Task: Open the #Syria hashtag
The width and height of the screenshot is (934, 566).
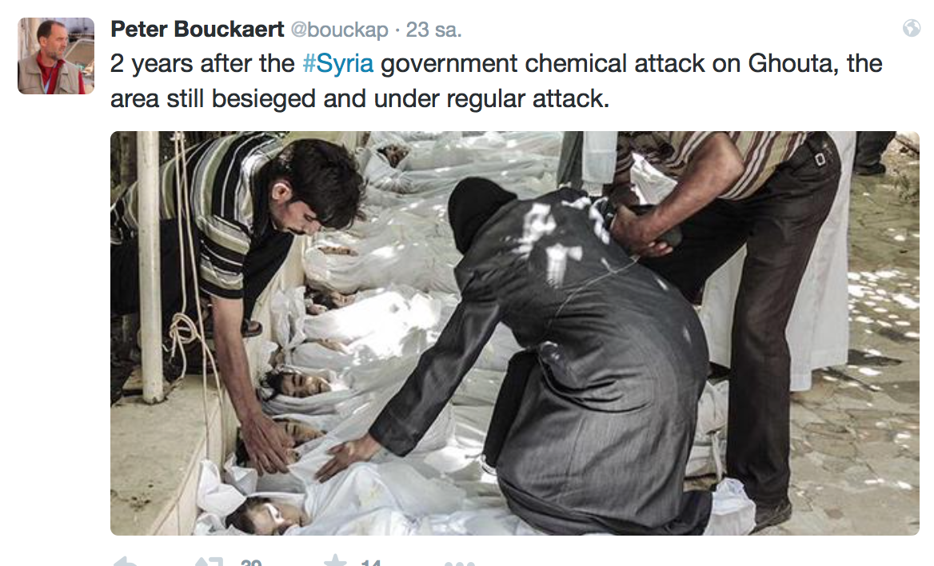Action: click(337, 63)
